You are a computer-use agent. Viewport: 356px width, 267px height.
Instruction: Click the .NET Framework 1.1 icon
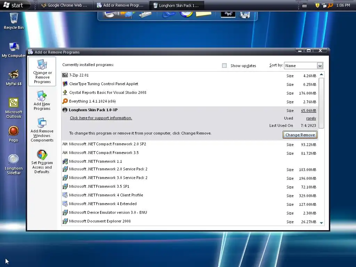(x=65, y=161)
